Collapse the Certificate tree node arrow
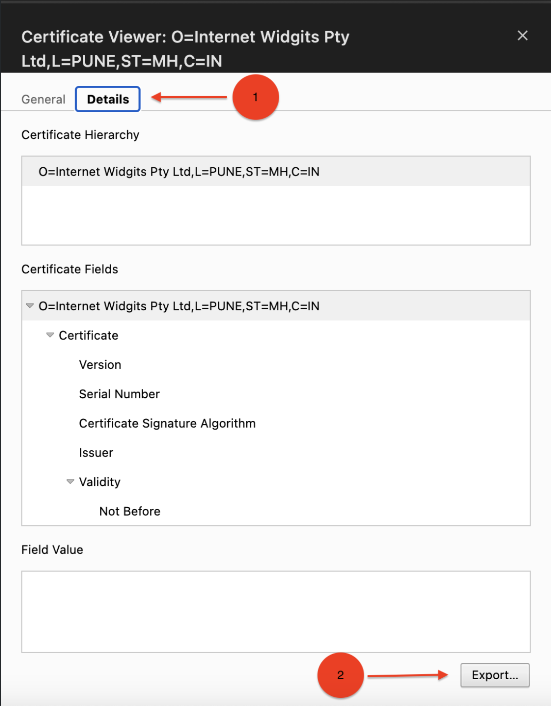This screenshot has height=706, width=551. point(50,335)
